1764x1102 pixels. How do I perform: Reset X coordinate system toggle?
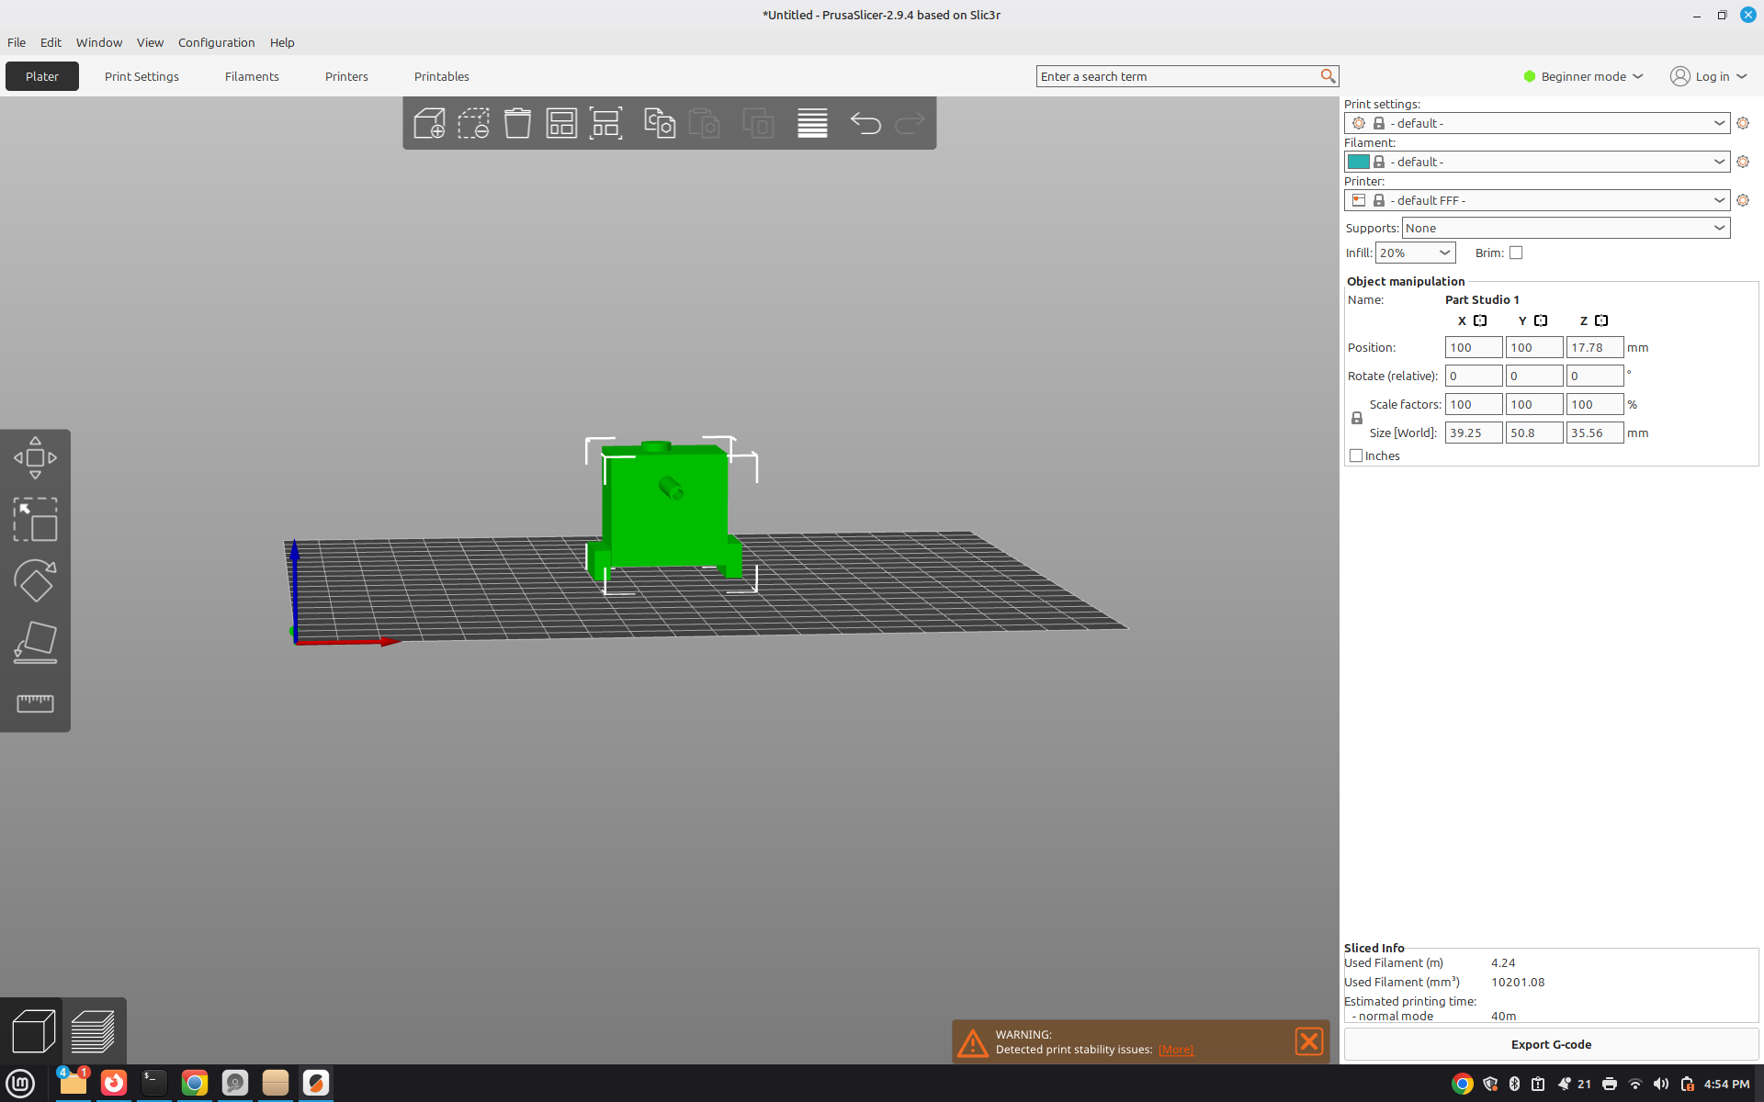pos(1480,320)
